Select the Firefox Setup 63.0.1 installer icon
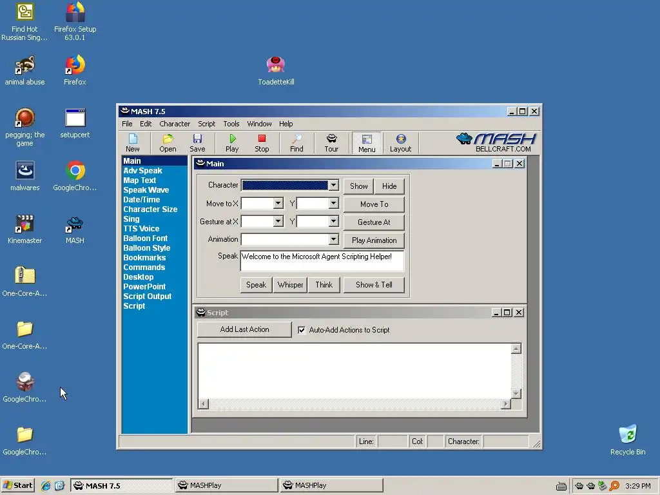The height and width of the screenshot is (495, 660). point(75,21)
